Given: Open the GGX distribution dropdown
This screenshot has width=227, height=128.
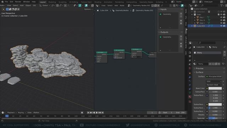Looking at the screenshot, I should pos(214,81).
